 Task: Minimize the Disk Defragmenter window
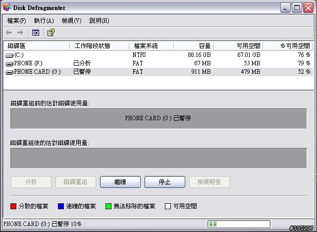[285, 8]
